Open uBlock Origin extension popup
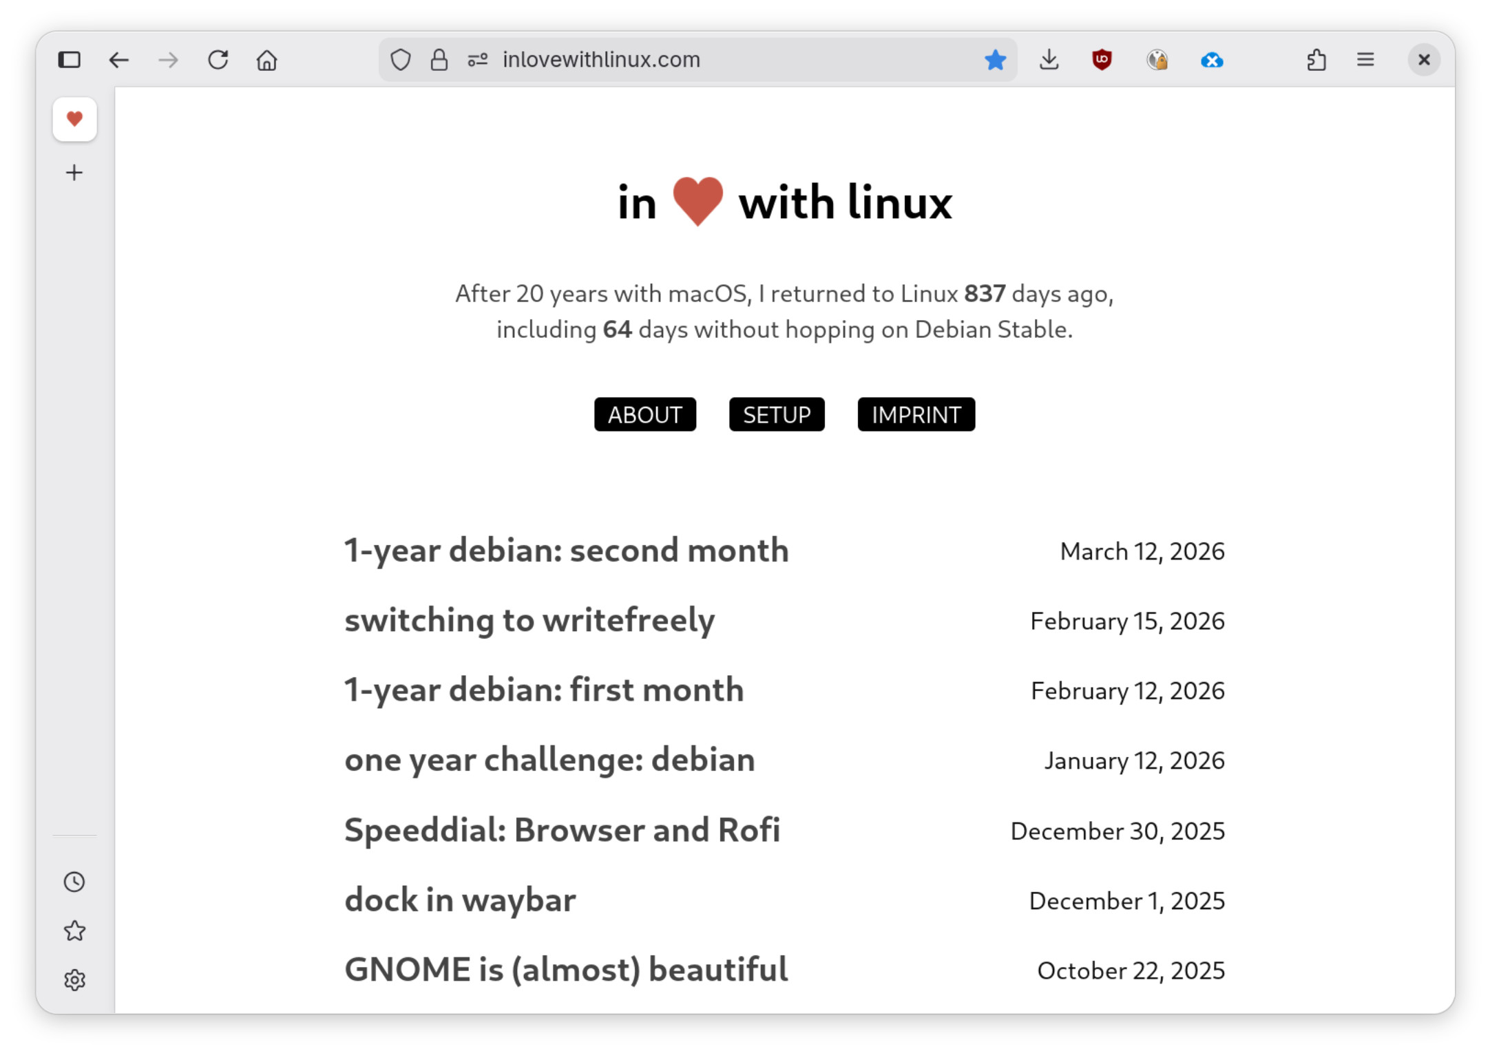 1102,60
